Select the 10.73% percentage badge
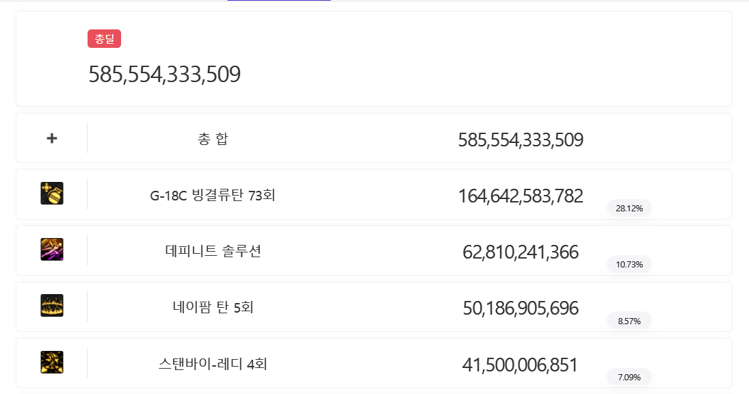This screenshot has height=394, width=749. pos(629,264)
